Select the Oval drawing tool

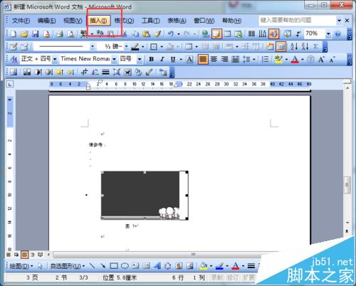(x=125, y=266)
